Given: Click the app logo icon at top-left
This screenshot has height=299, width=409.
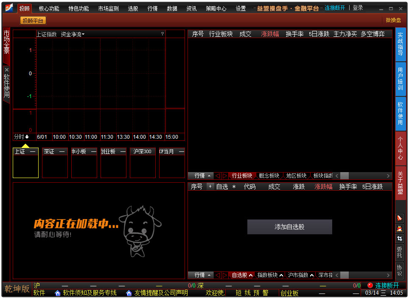Looking at the screenshot, I should tap(9, 8).
